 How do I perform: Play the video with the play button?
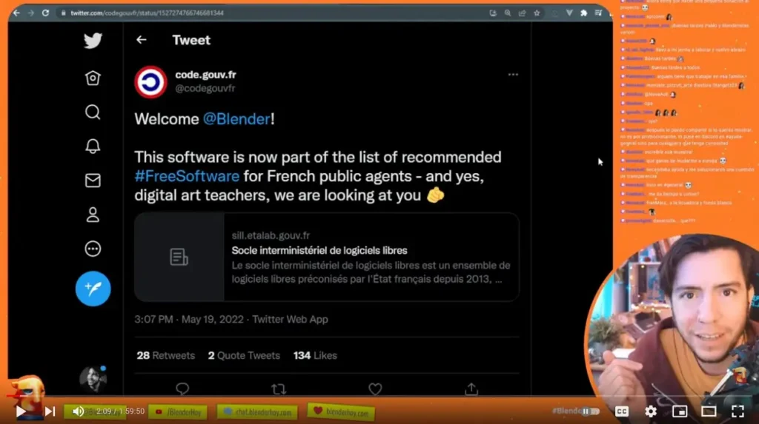pos(20,411)
